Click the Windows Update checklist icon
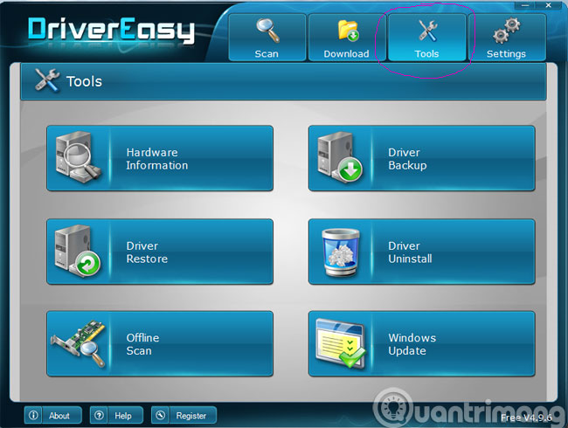The height and width of the screenshot is (428, 568). tap(341, 343)
